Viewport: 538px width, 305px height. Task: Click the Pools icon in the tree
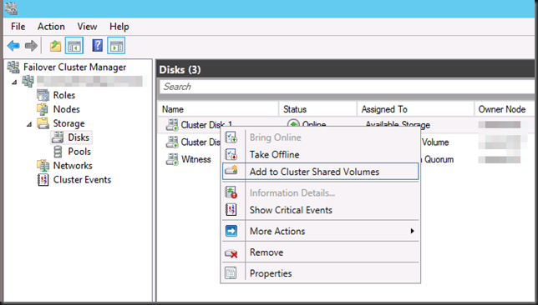58,152
